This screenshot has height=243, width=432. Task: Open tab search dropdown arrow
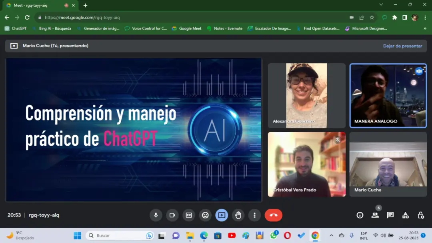click(381, 5)
